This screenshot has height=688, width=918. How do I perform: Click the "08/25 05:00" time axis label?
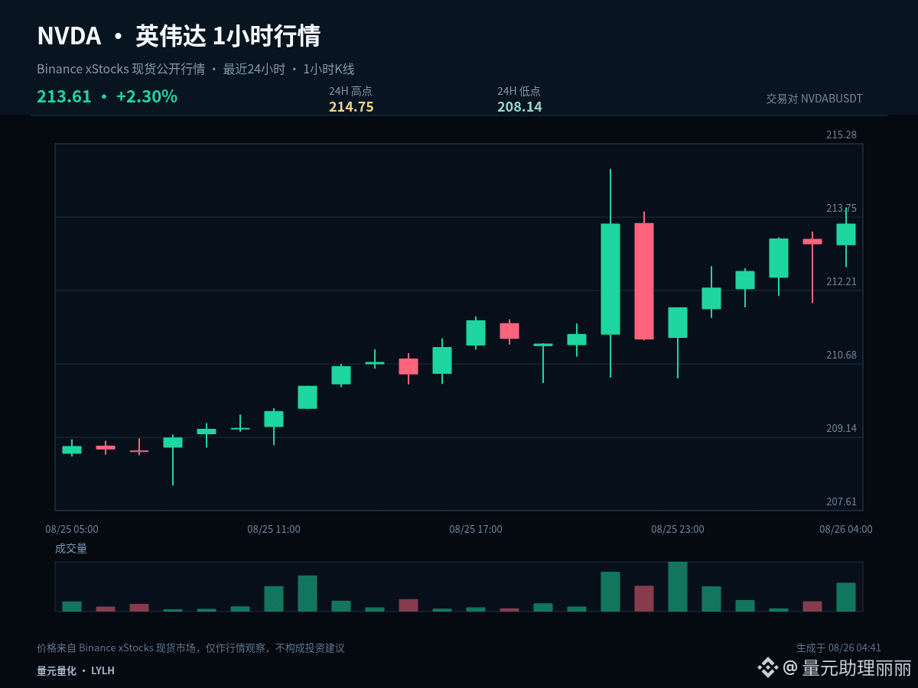(72, 529)
